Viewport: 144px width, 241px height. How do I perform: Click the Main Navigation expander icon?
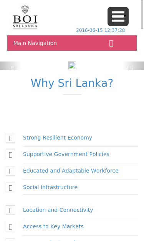coord(111,43)
